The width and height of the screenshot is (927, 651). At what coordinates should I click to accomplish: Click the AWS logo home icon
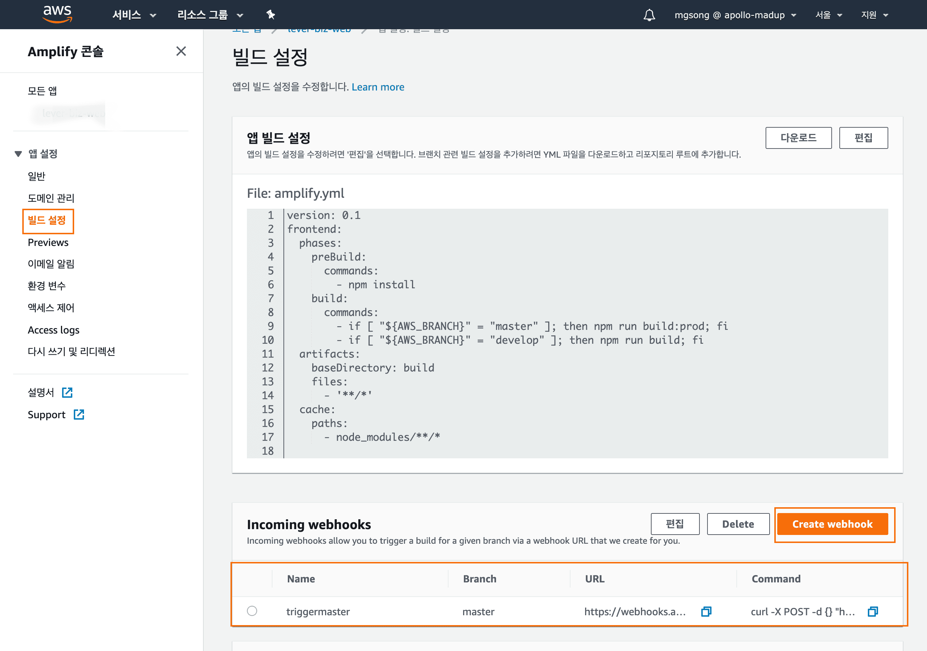pos(57,15)
